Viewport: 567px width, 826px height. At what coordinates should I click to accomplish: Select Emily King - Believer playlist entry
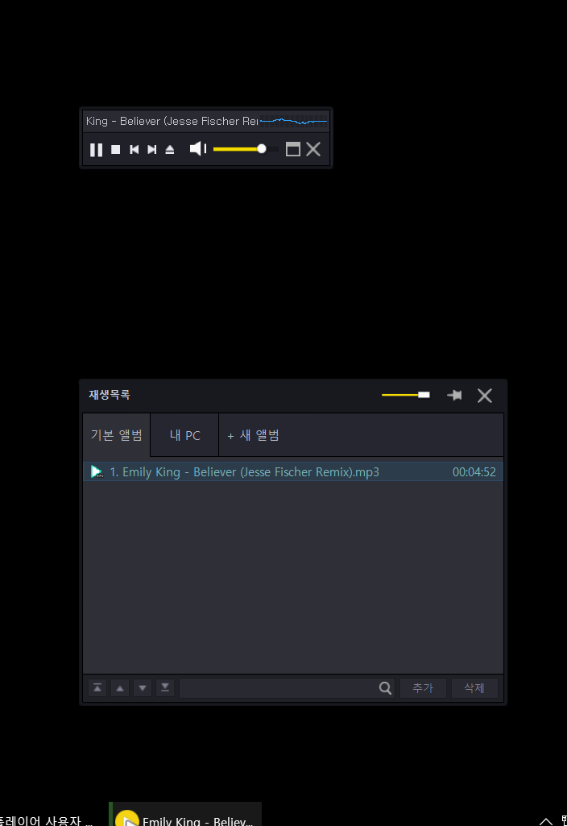click(x=292, y=472)
